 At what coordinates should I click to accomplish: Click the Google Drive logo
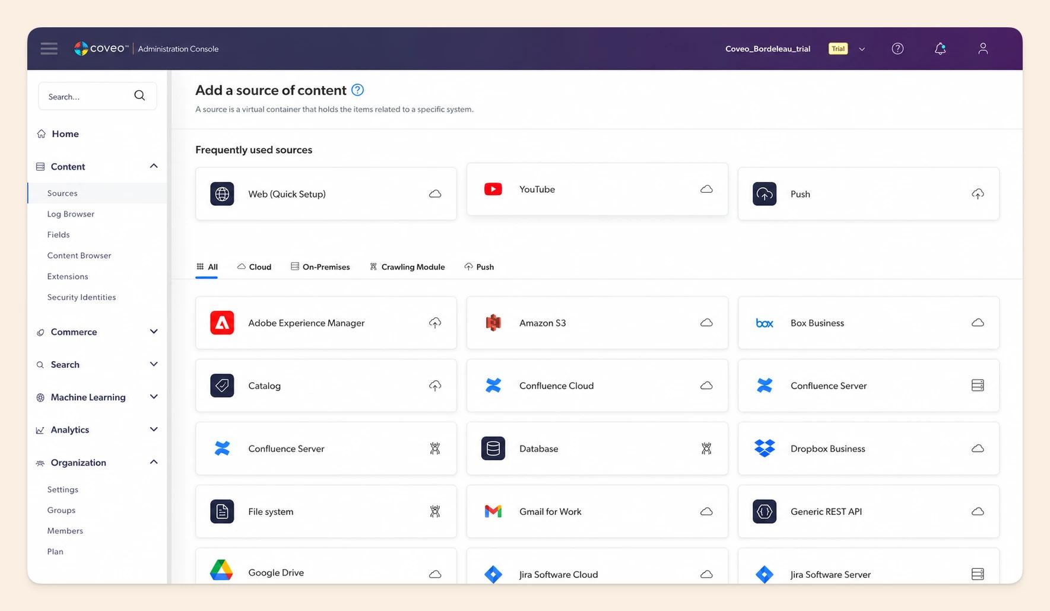(221, 571)
